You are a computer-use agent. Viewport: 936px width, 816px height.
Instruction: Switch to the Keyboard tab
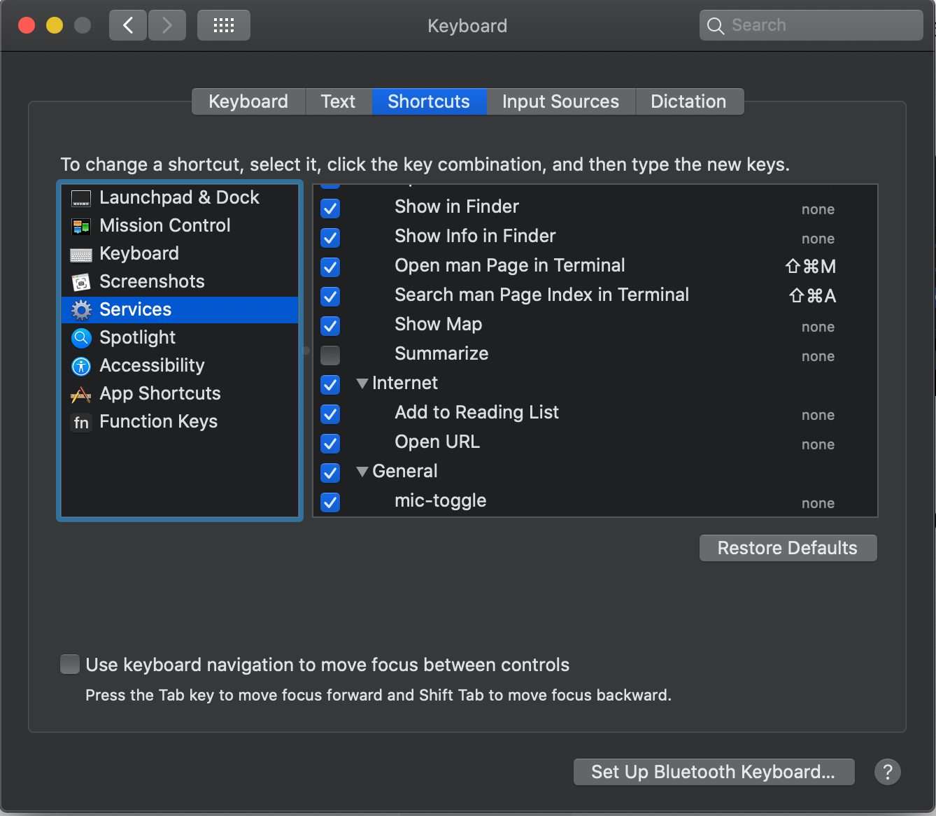[248, 101]
